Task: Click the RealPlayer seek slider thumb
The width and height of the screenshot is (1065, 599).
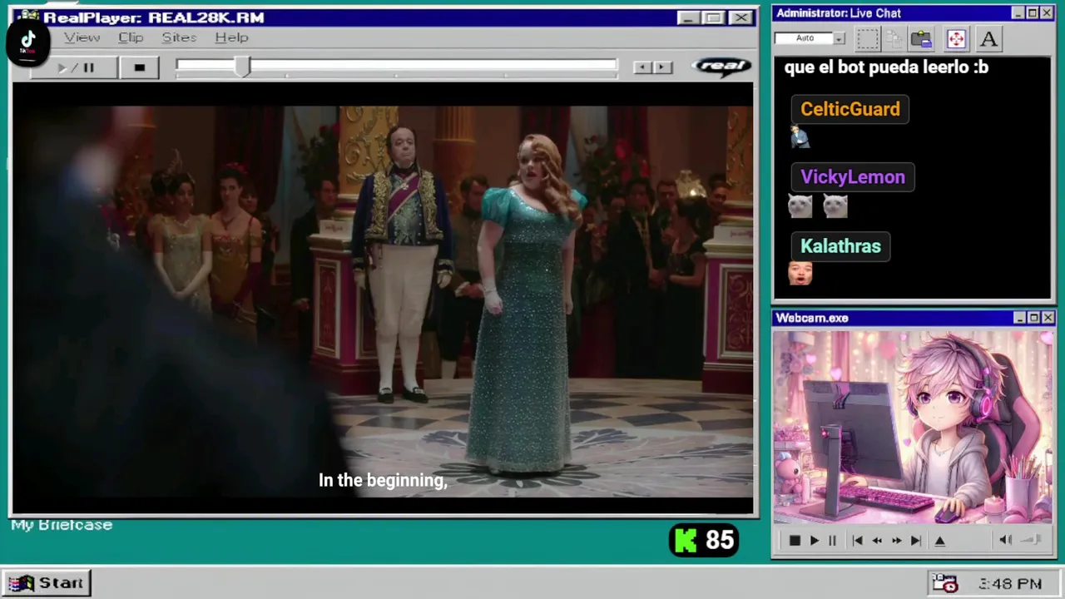Action: (x=242, y=67)
